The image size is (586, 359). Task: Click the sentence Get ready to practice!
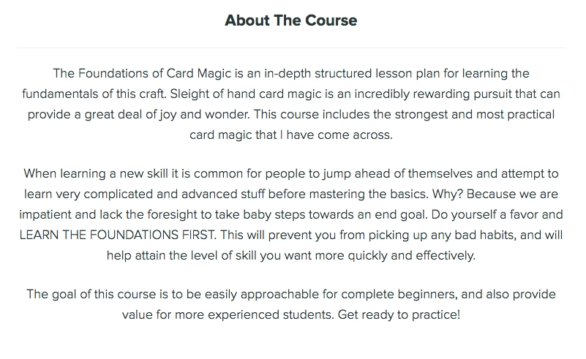point(399,314)
